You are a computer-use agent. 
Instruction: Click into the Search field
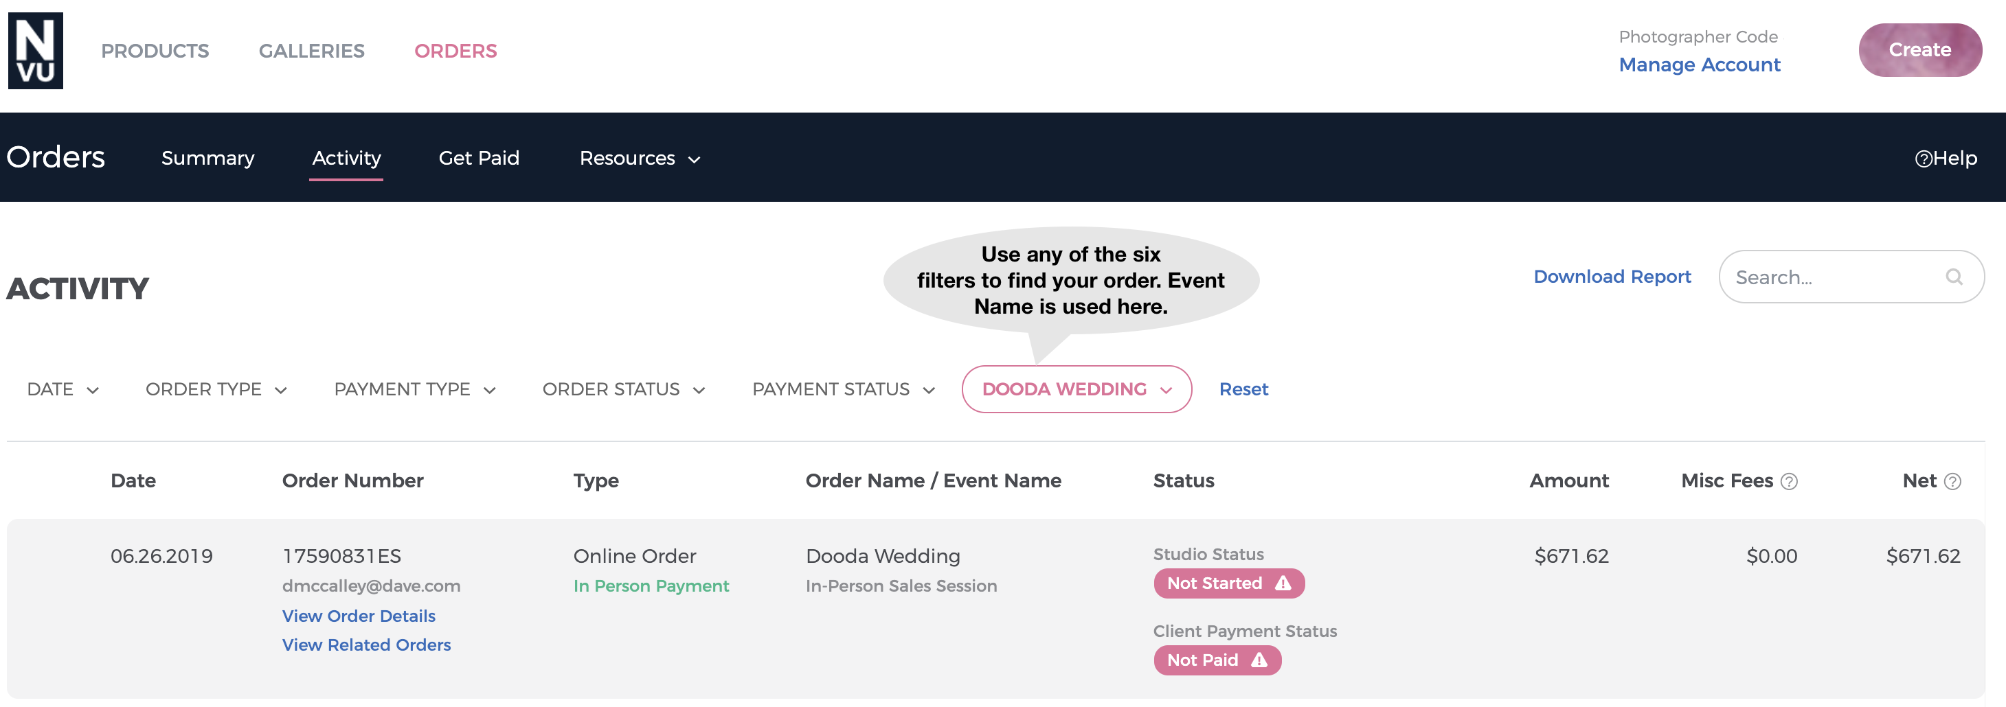pos(1851,277)
